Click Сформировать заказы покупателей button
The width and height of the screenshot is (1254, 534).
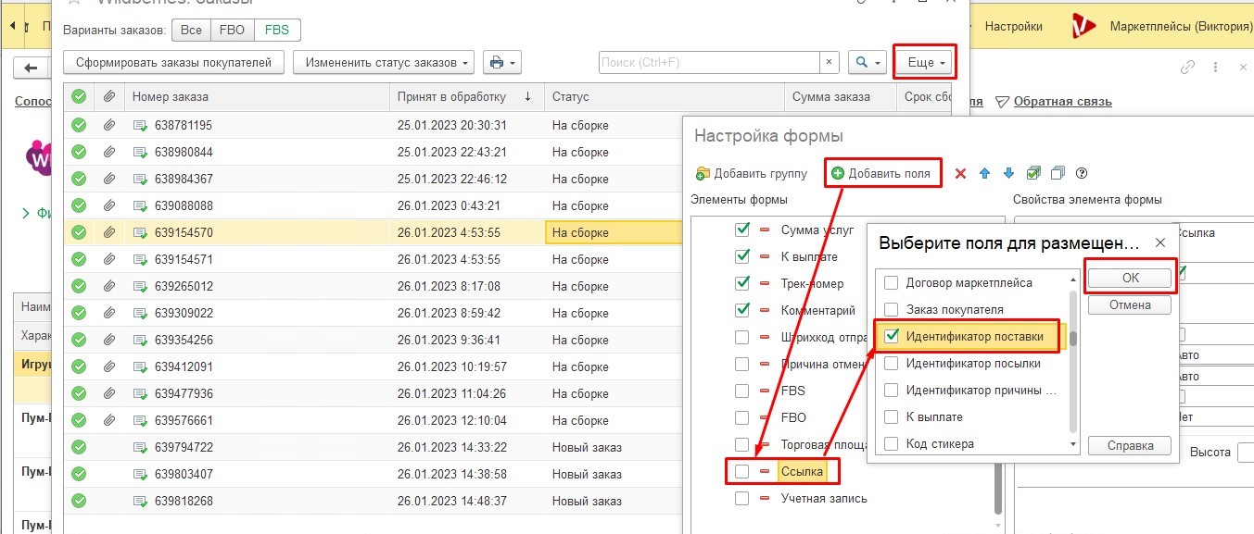tap(174, 62)
